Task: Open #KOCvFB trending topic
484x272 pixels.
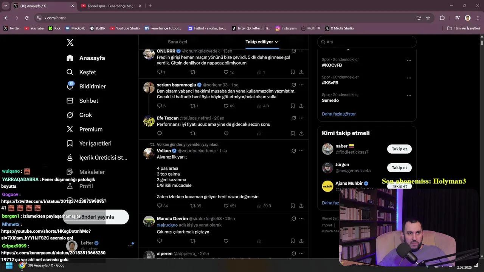Action: pos(332,65)
